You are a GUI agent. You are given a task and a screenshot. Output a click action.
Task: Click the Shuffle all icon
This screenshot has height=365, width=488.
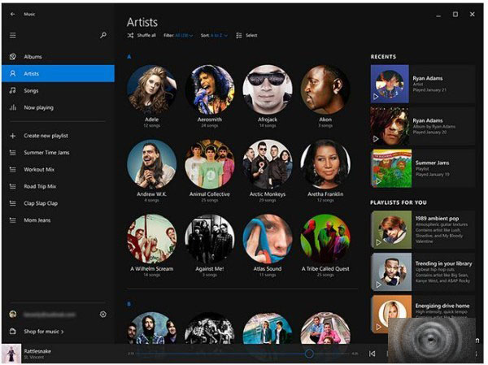(x=131, y=36)
